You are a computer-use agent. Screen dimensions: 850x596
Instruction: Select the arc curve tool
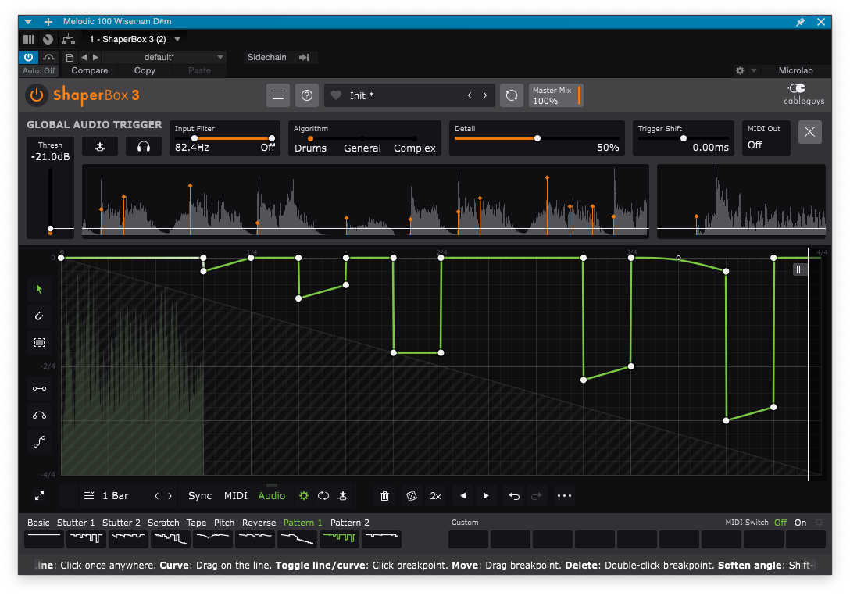[x=39, y=416]
